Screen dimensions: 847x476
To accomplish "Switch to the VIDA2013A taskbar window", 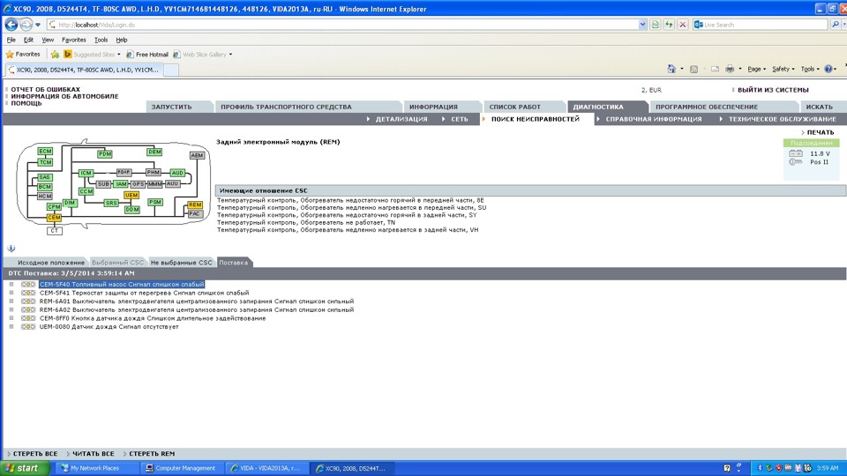I will pyautogui.click(x=266, y=468).
